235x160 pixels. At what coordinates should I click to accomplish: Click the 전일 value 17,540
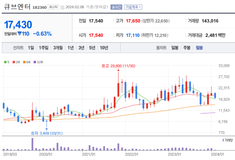coord(96,21)
